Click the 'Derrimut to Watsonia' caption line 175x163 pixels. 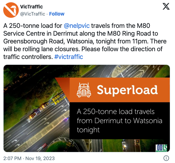120,121
